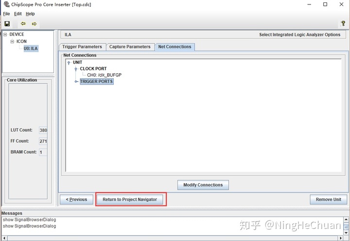The image size is (350, 241).
Task: Click the FF Count value field
Action: 43,141
